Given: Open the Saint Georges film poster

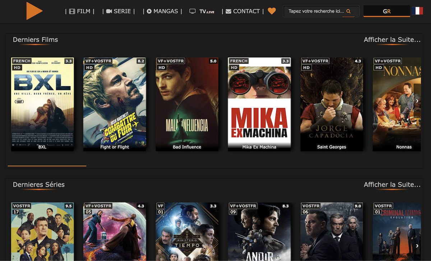Looking at the screenshot, I should 332,104.
